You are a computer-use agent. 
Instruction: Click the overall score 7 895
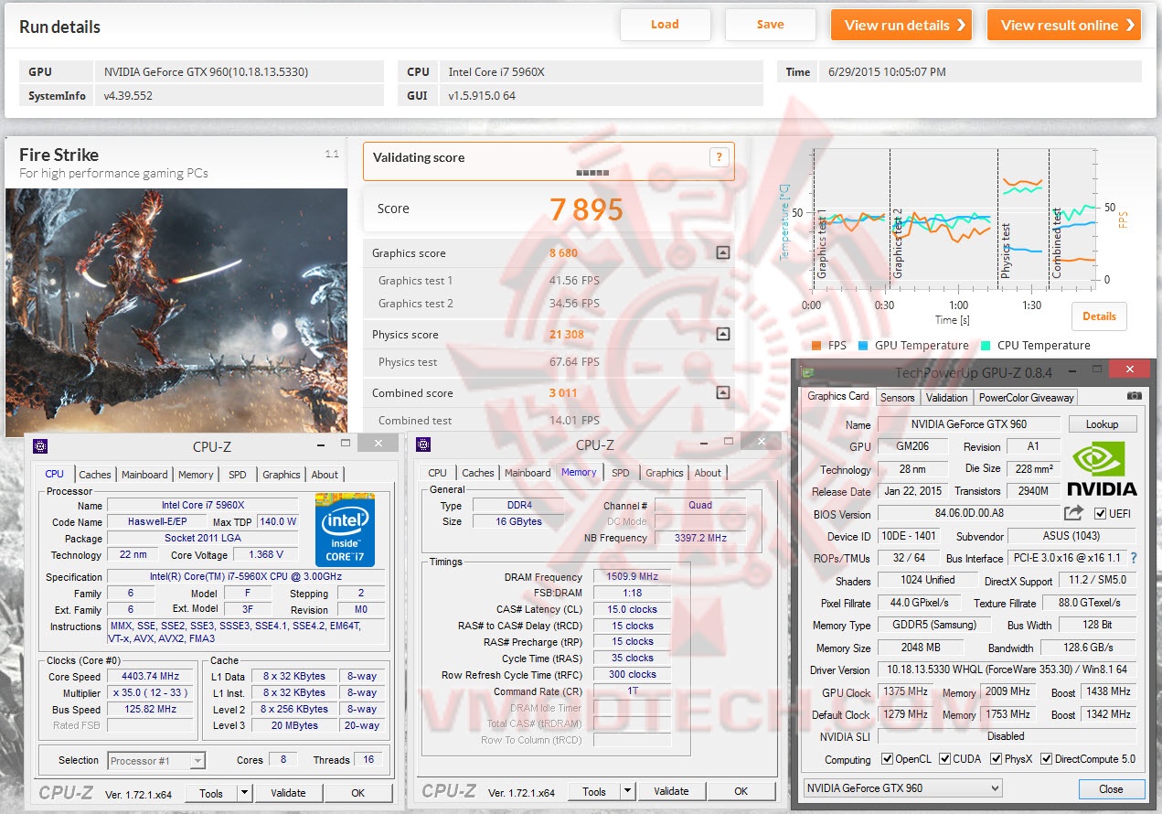click(586, 209)
